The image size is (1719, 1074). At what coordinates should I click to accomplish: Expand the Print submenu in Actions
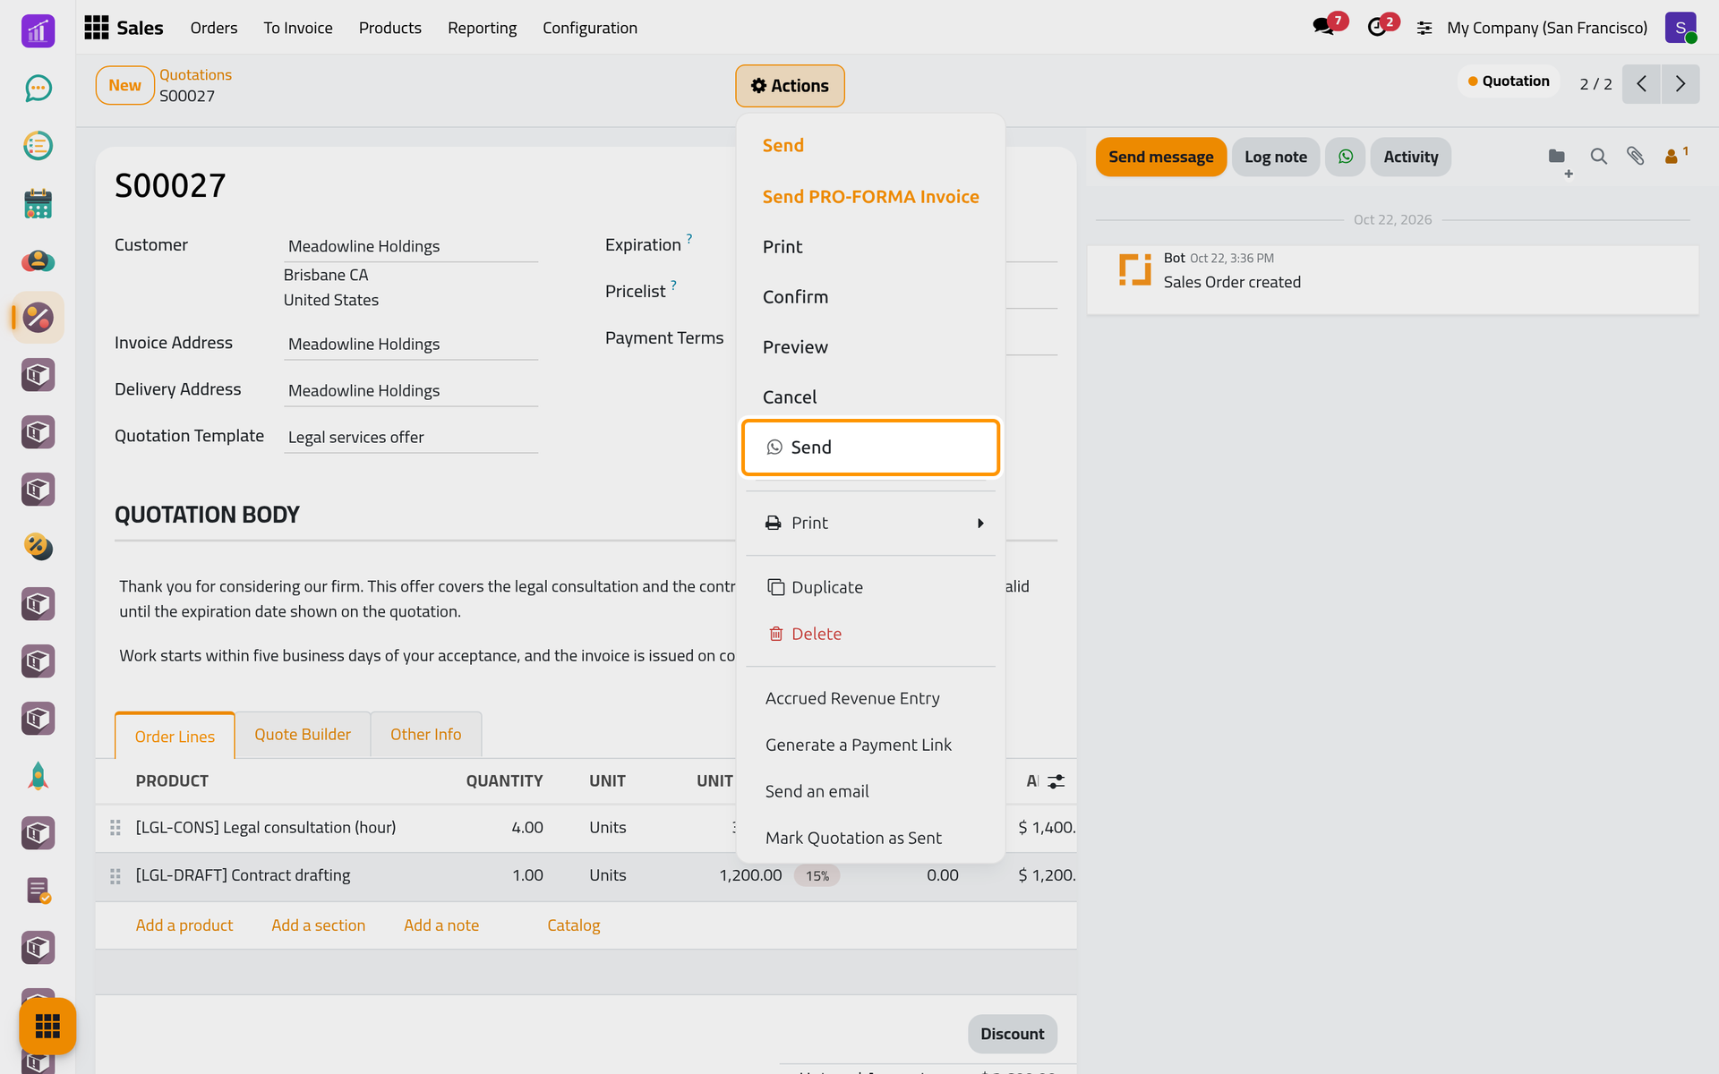pyautogui.click(x=870, y=523)
